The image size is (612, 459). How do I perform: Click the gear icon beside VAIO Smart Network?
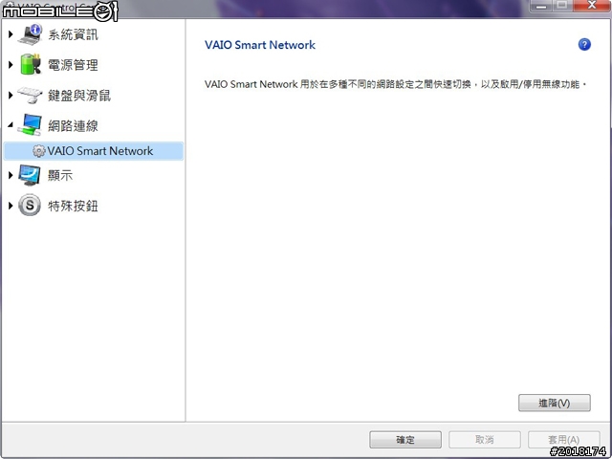pyautogui.click(x=38, y=151)
